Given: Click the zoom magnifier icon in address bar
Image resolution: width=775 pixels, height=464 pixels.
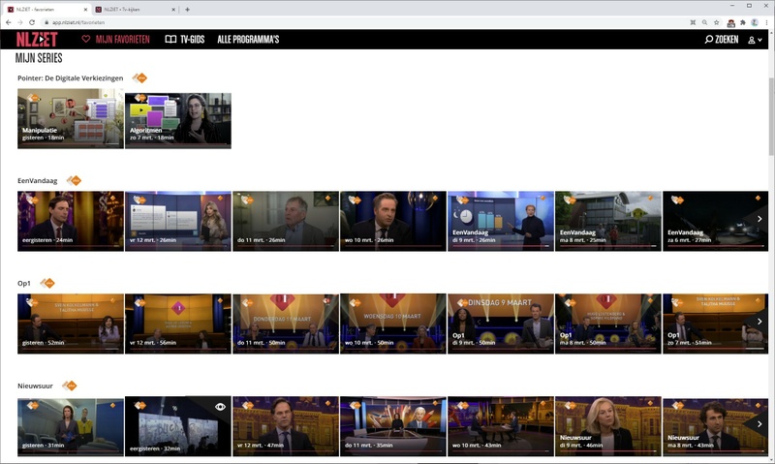Looking at the screenshot, I should click(704, 22).
